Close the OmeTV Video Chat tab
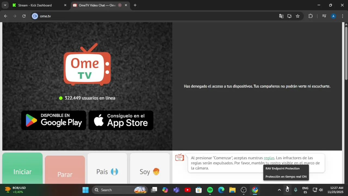The height and width of the screenshot is (196, 348). (126, 5)
